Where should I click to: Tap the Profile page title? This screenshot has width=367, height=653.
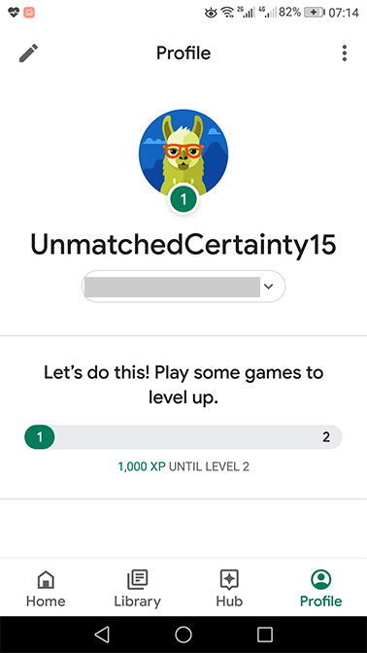tap(183, 53)
